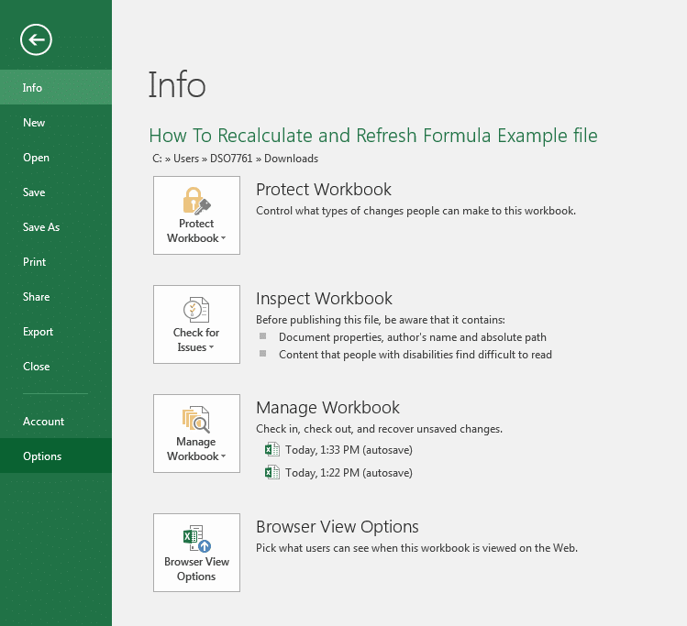Go to the Open menu item

tap(36, 158)
